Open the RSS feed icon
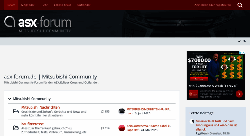Screen dimensions: 250x136 coord(245,41)
